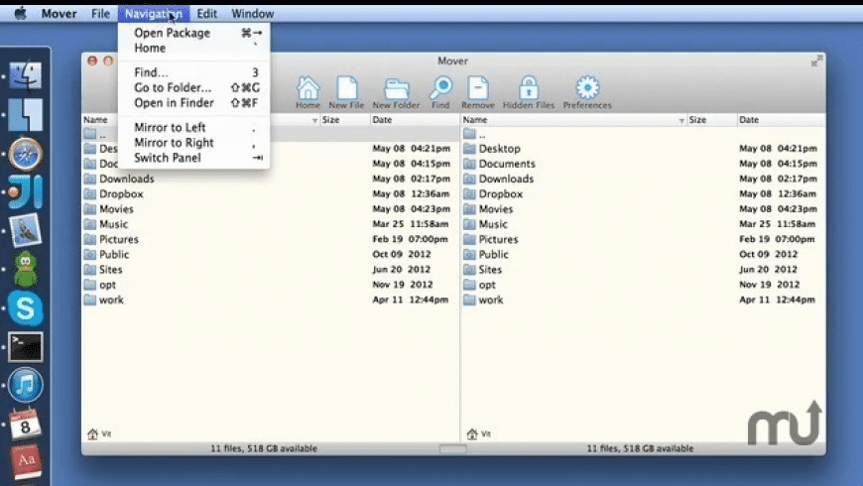Sort right panel by Size column
Viewport: 863px width, 486px height.
711,119
